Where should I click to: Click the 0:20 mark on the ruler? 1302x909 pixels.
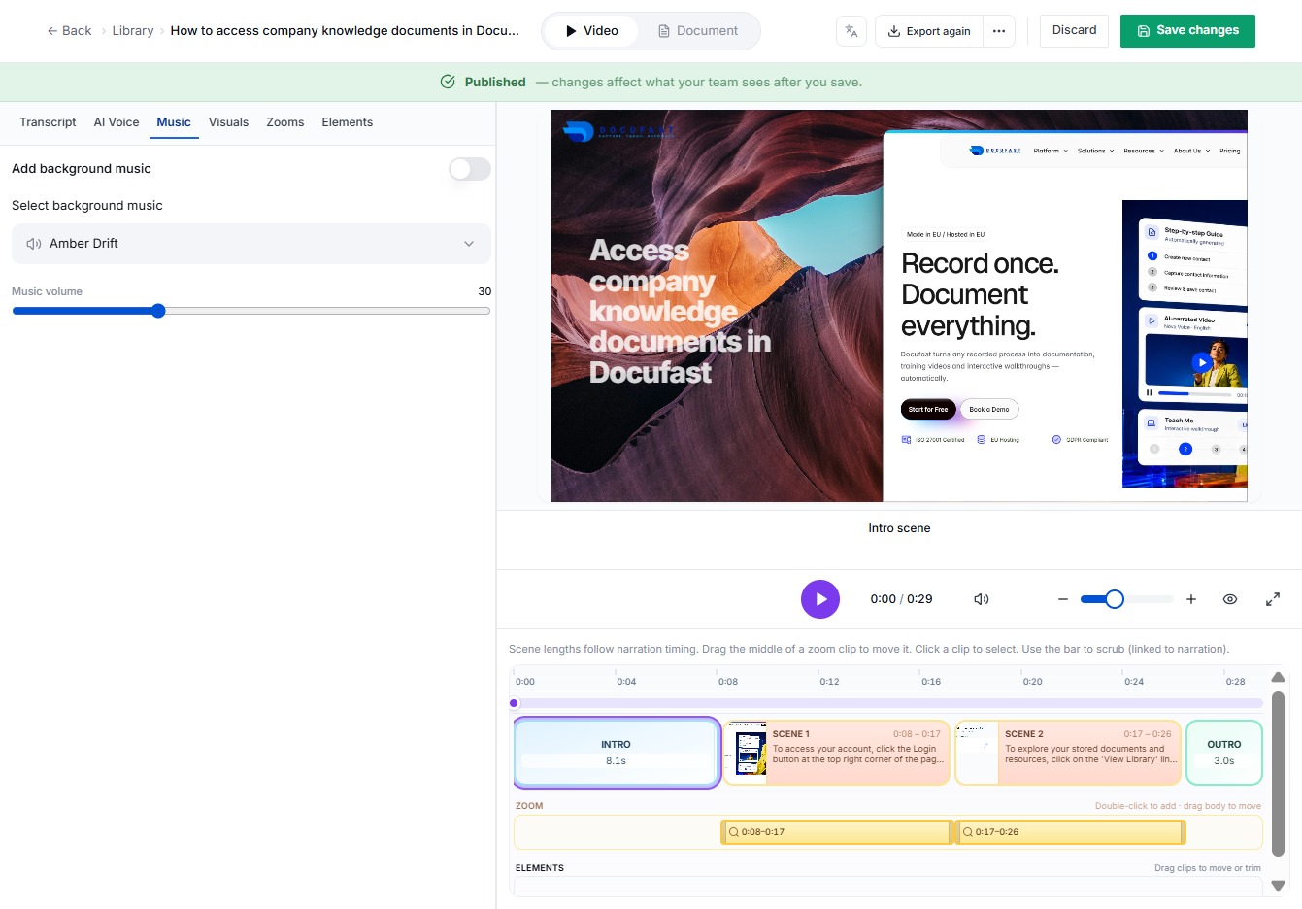point(1032,682)
